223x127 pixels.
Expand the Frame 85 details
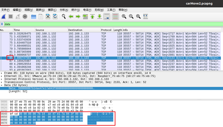pyautogui.click(x=2, y=73)
